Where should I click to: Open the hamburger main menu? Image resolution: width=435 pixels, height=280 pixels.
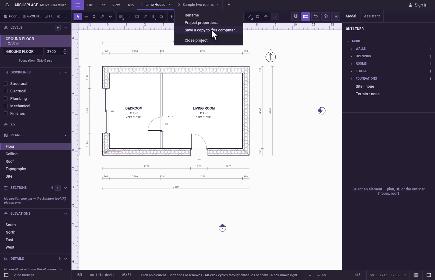78,5
